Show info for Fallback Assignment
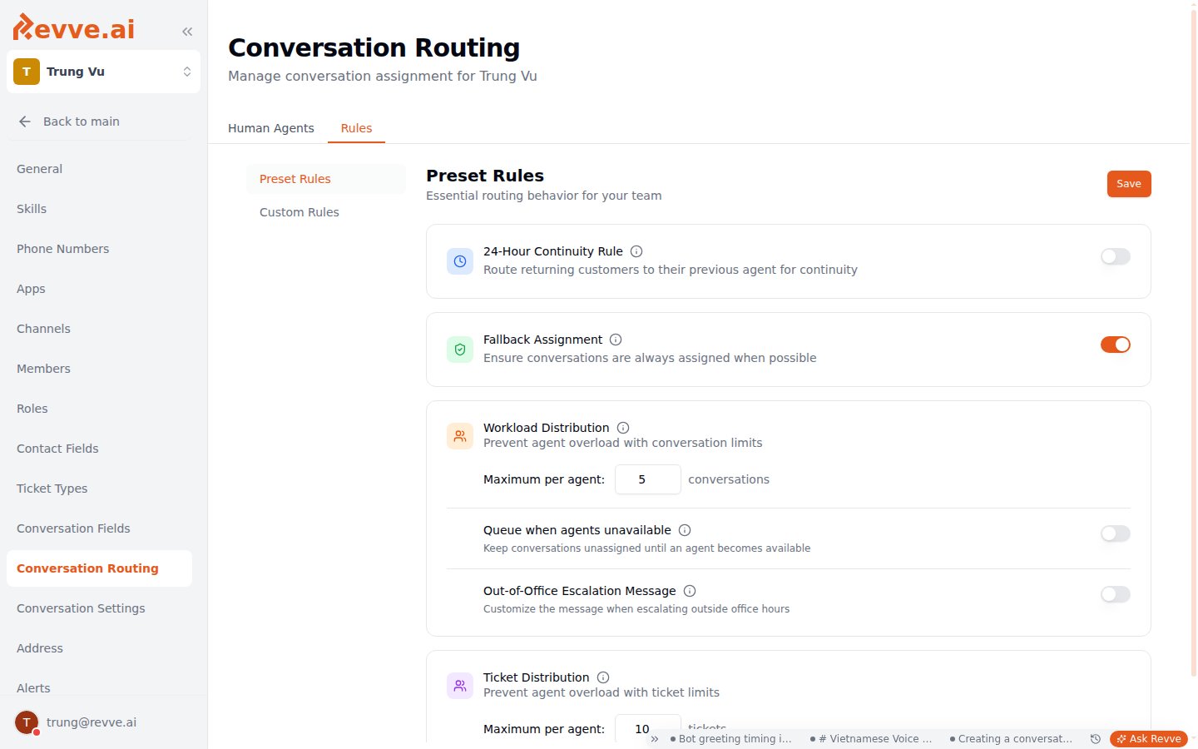 [616, 340]
